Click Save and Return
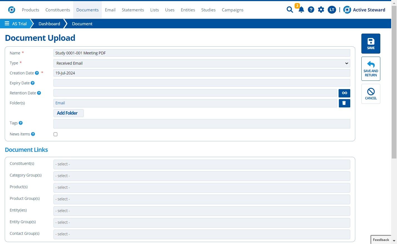397x244 pixels. pos(371,69)
